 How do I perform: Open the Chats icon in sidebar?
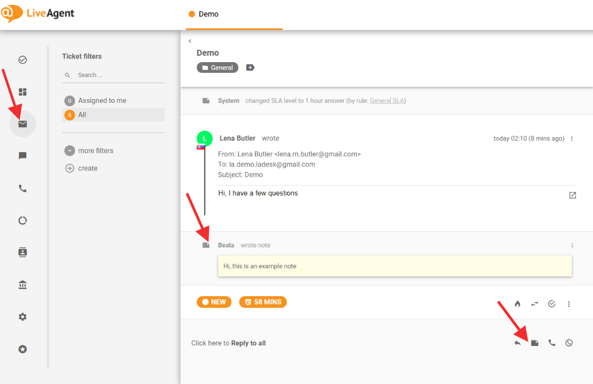pyautogui.click(x=22, y=156)
